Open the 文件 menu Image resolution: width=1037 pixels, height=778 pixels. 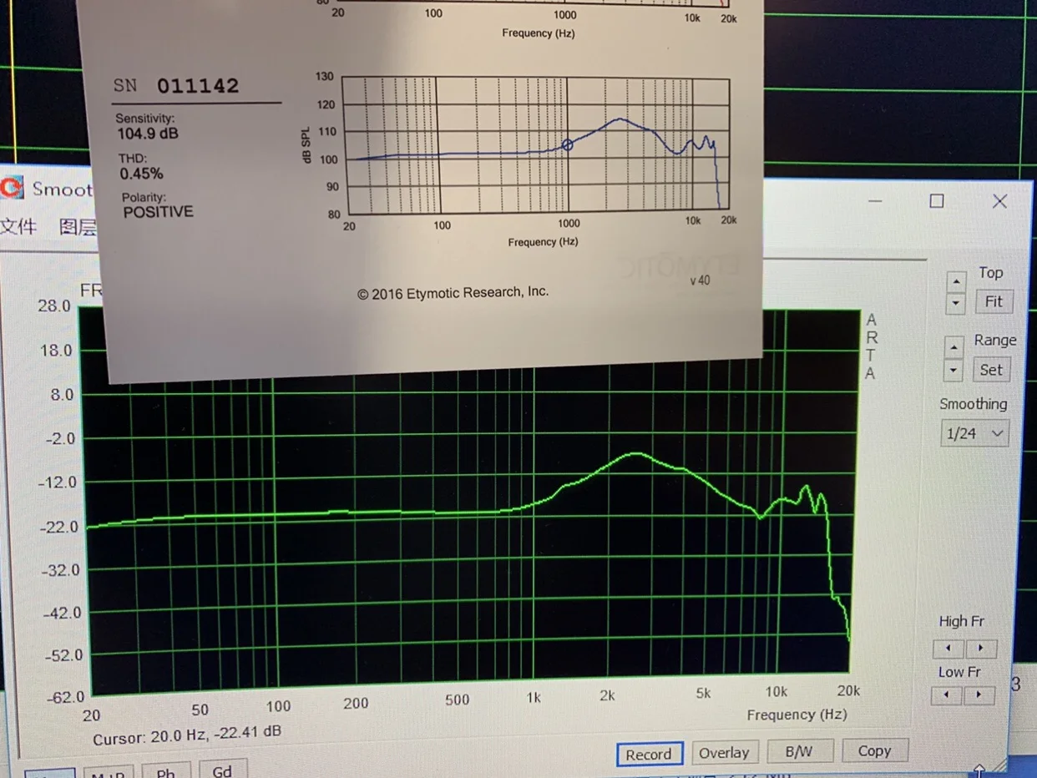[x=18, y=226]
